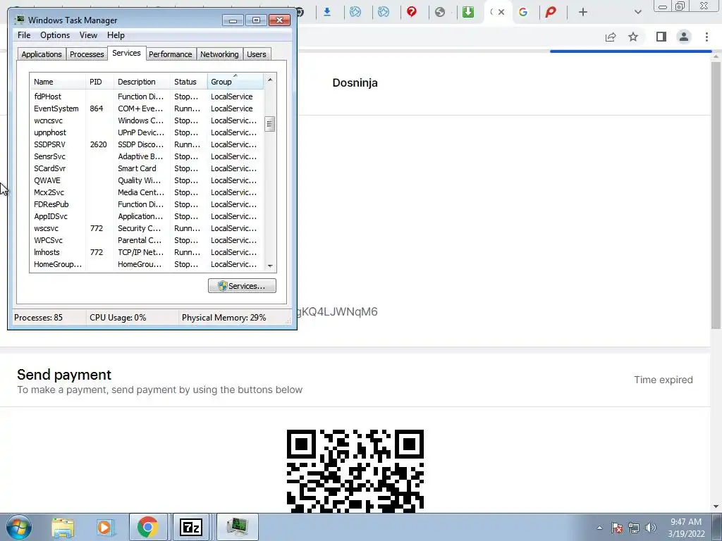Switch to the red question mark tab

click(412, 12)
